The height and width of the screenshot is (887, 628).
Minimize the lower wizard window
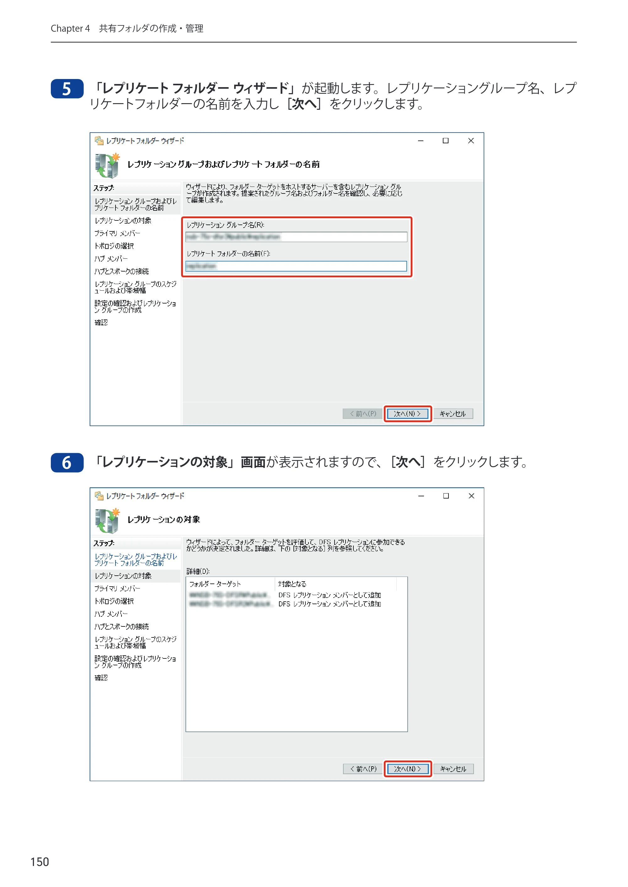pyautogui.click(x=421, y=496)
